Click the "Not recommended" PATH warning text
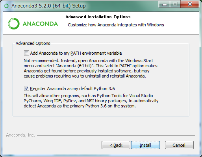The width and height of the screenshot is (202, 157). [x=91, y=68]
